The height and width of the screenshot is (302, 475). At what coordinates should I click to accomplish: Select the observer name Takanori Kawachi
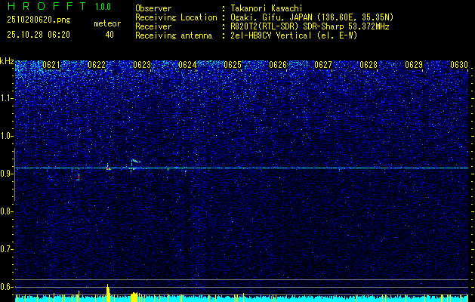(267, 8)
